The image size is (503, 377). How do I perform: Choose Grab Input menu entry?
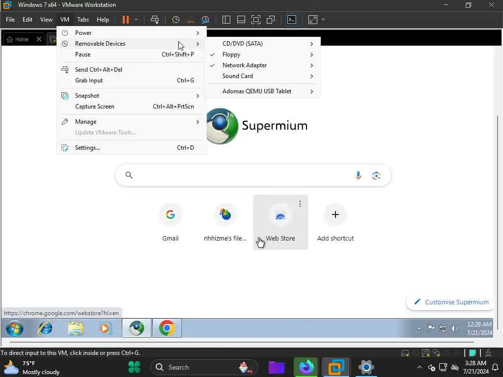click(131, 81)
